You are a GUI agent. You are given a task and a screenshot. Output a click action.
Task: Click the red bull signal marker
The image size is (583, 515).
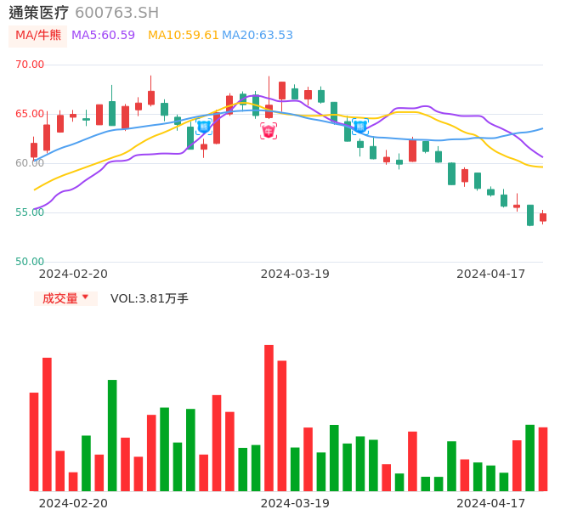[x=269, y=131]
